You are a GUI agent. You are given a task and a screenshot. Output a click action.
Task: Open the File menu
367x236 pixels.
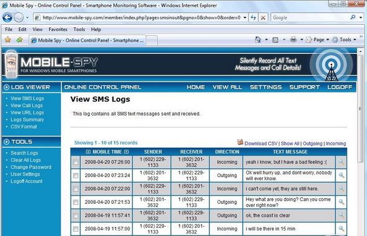coord(9,30)
